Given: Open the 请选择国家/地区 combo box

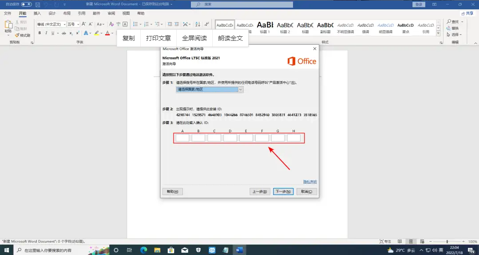Looking at the screenshot, I should click(x=210, y=90).
